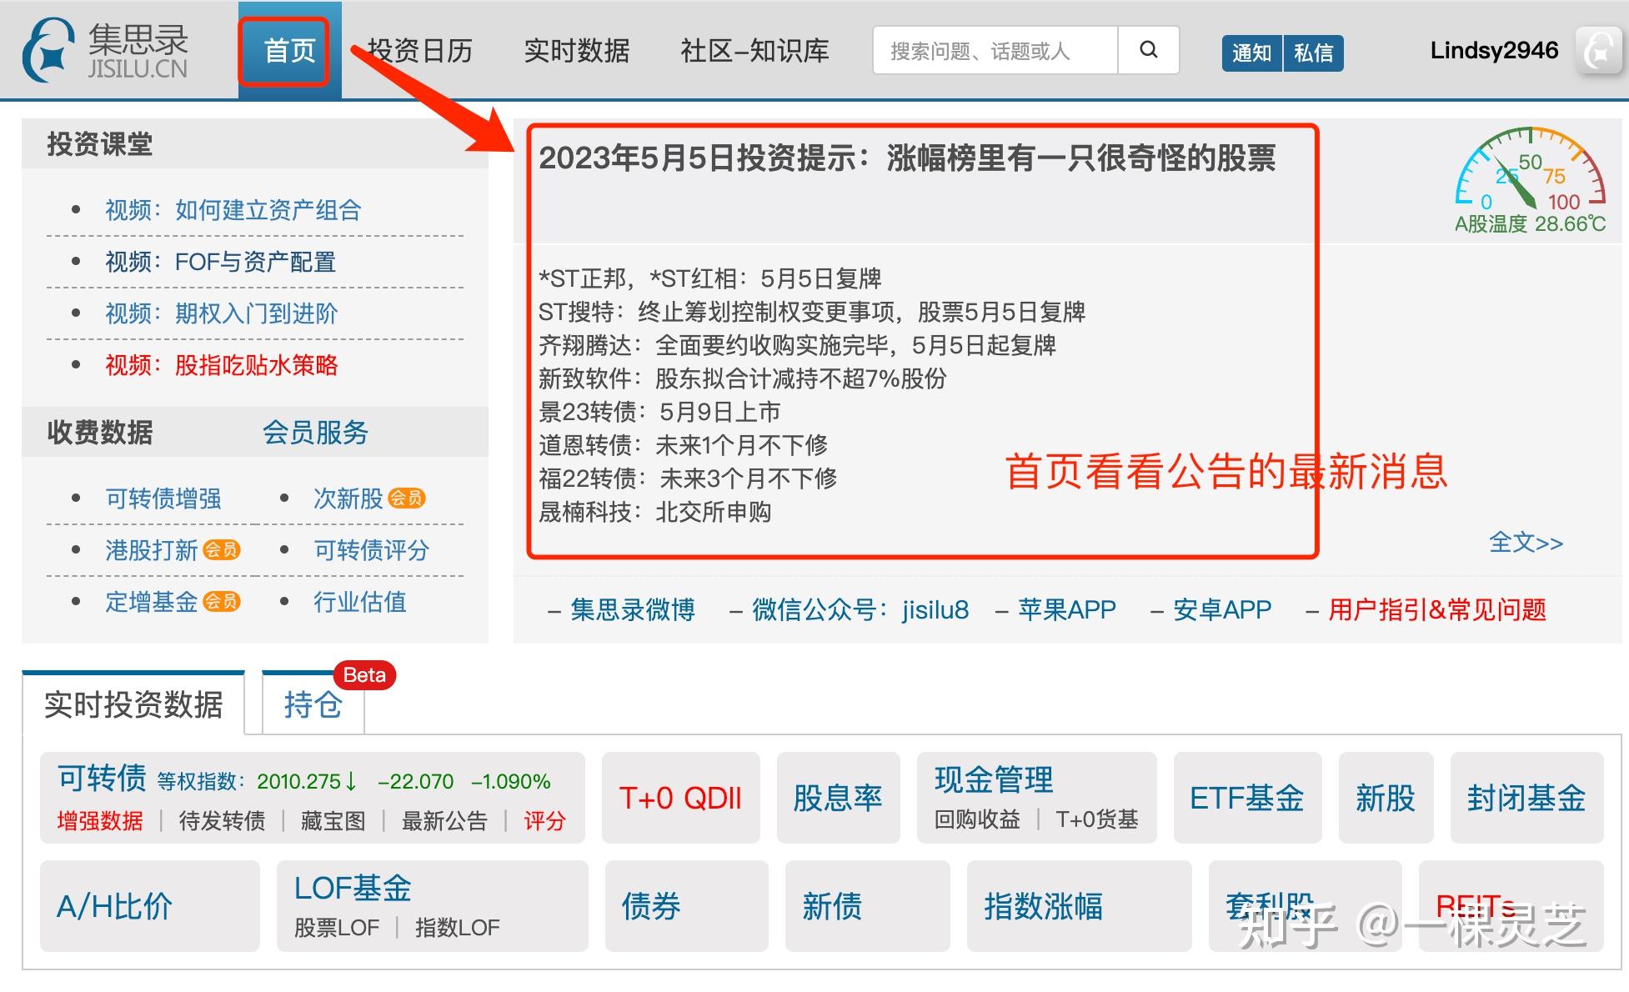This screenshot has width=1629, height=992.
Task: Open 债券 tile
Action: pos(686,906)
